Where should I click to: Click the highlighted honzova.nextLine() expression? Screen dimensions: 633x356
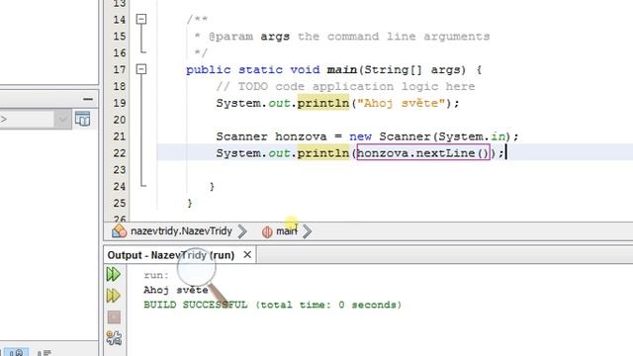423,153
